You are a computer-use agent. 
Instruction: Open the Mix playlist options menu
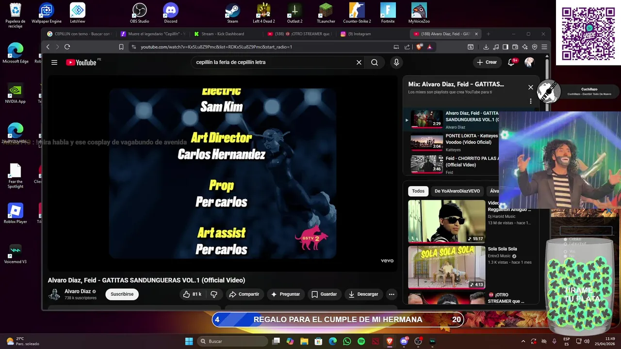531,101
